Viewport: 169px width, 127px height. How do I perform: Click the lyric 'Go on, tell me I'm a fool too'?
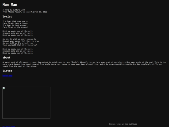[18, 43]
